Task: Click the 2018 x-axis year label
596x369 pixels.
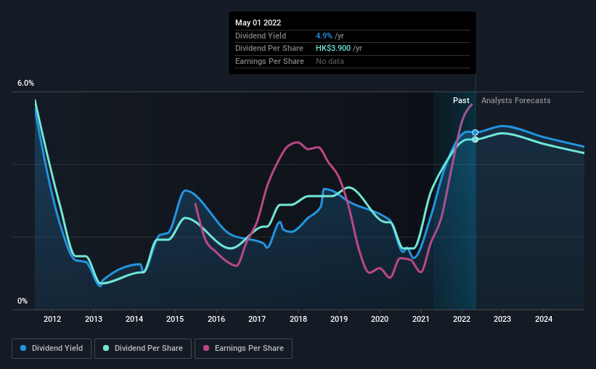Action: click(298, 319)
